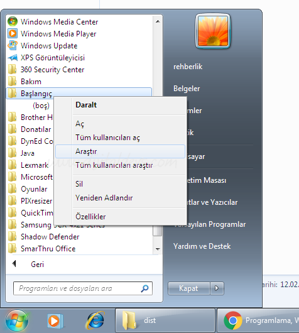Switch to the Chrome taskbar window
The height and width of the screenshot is (333, 299).
(x=258, y=320)
